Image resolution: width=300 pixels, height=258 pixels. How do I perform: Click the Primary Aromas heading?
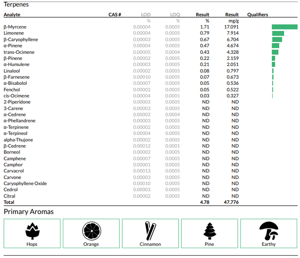[x=29, y=212]
